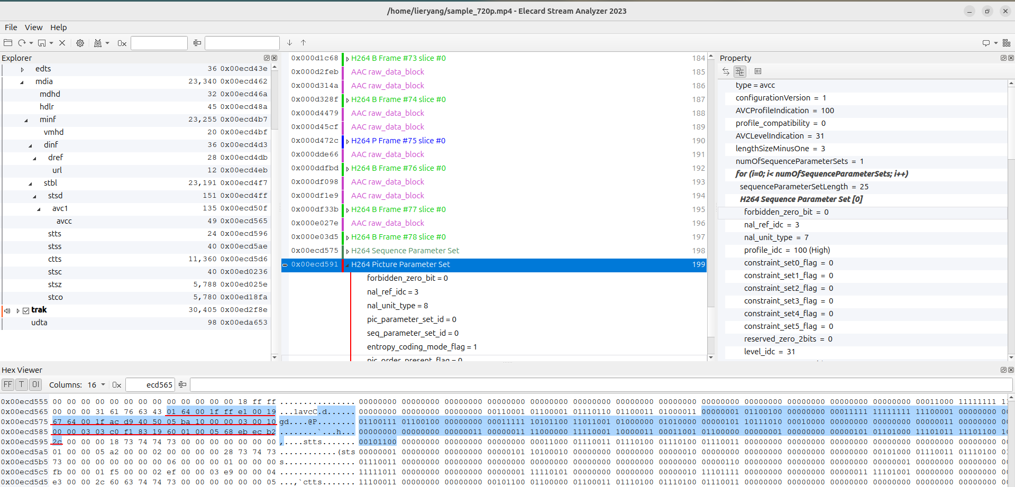This screenshot has height=487, width=1015.
Task: Expand the trak tree node
Action: (18, 310)
